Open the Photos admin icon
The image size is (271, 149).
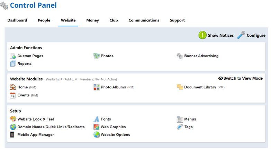(97, 56)
